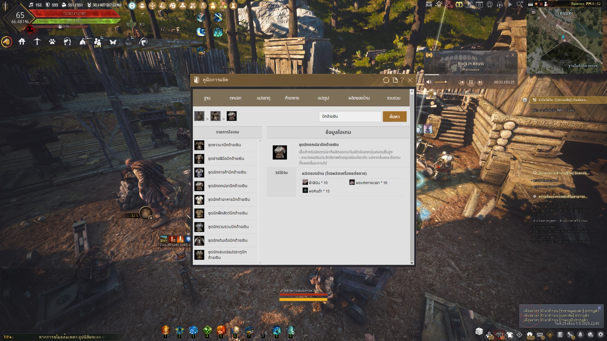The image size is (607, 341).
Task: Toggle the checkbox above the red progress bar
Action: [281, 290]
